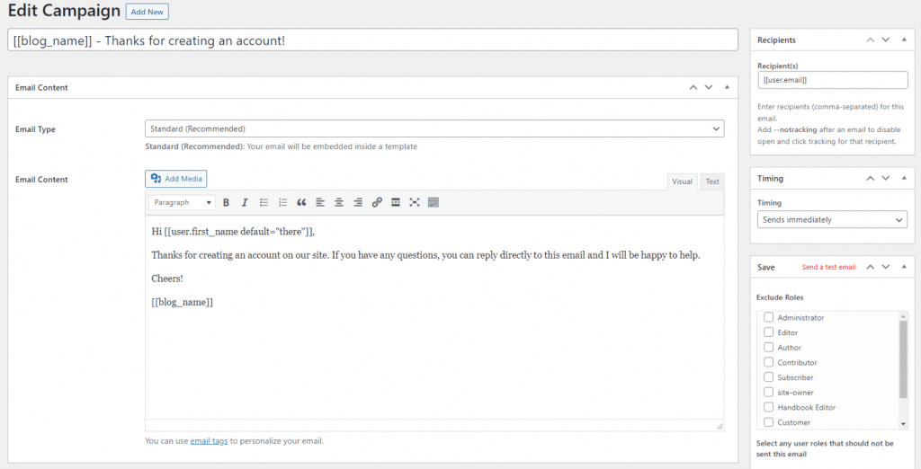Open the Email Type dropdown
Image resolution: width=921 pixels, height=469 pixels.
[x=434, y=128]
